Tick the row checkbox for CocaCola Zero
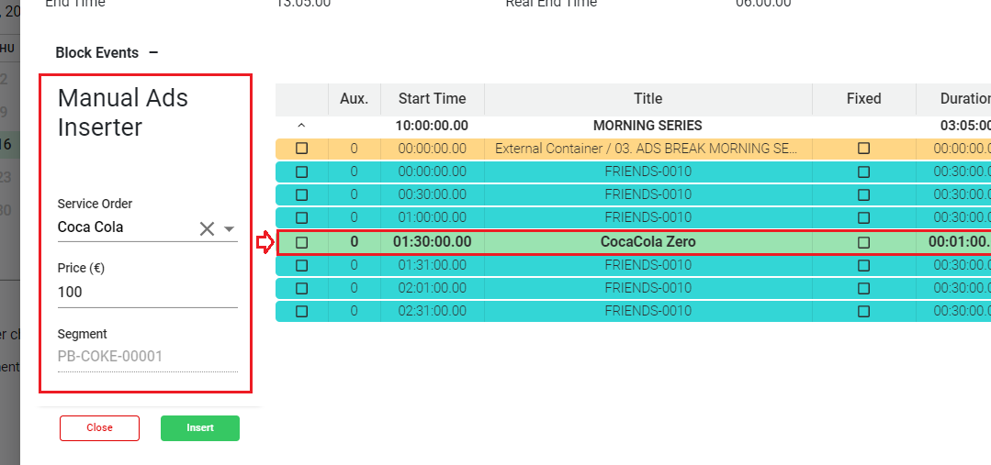991x465 pixels. (301, 242)
